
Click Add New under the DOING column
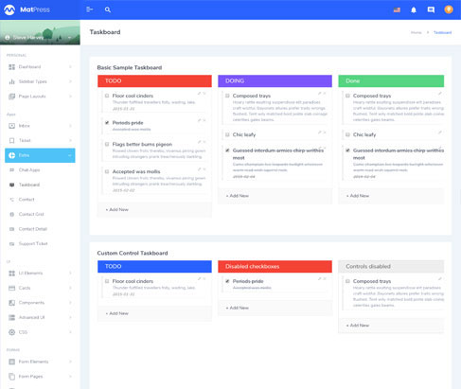pos(238,196)
